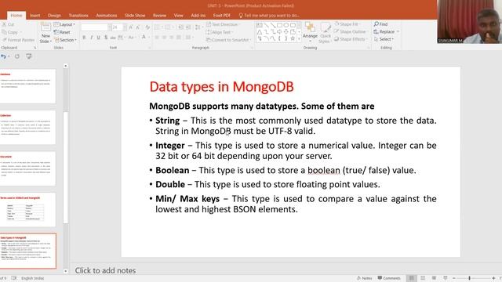Select the 'Terms used in SQL and MongoDB' slide thumbnail
The height and width of the screenshot is (282, 502).
pos(28,209)
